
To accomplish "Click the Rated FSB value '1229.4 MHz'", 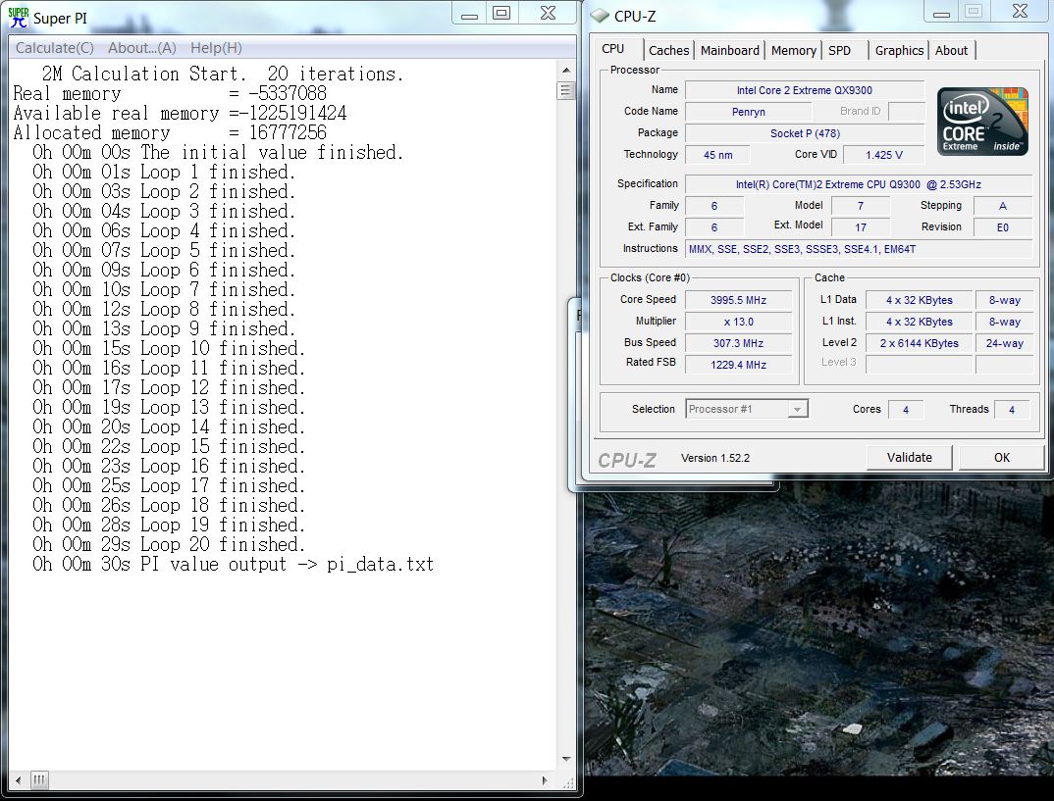I will point(738,365).
